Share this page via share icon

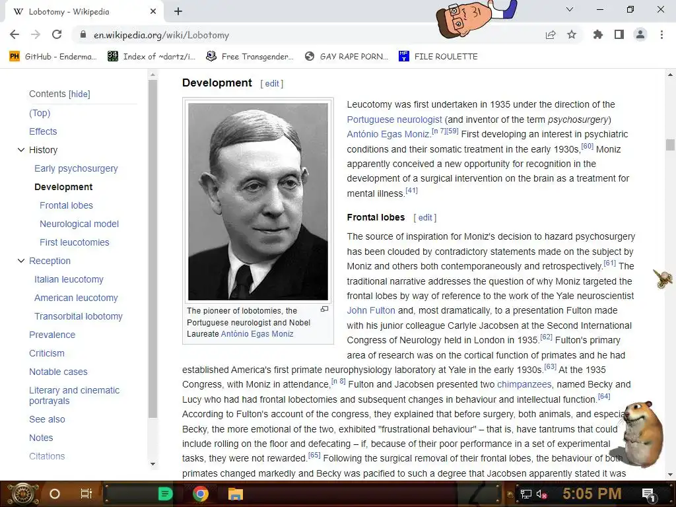pyautogui.click(x=551, y=34)
